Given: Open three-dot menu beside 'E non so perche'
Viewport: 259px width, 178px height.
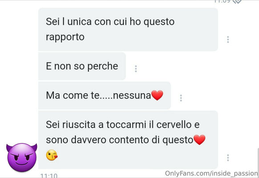Looking at the screenshot, I should point(136,69).
